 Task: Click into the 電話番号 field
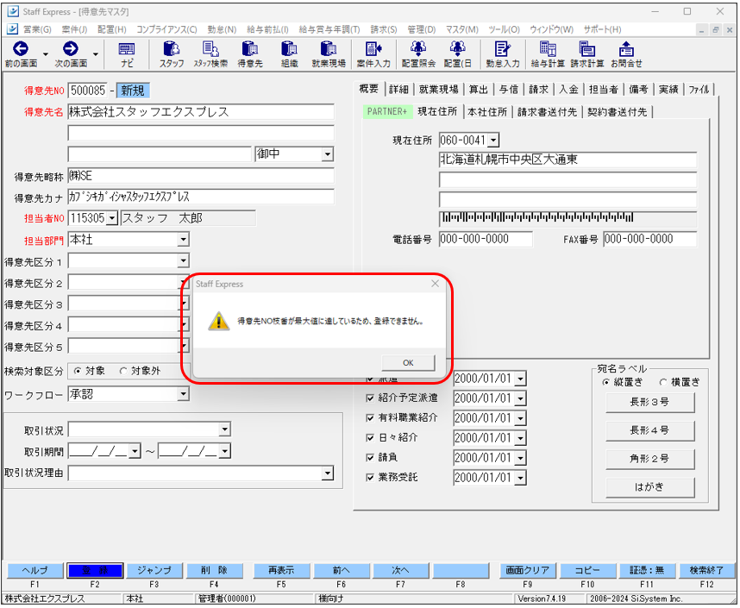tap(486, 240)
